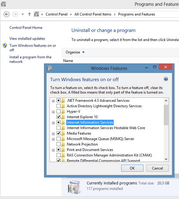The image size is (179, 199).
Task: Enable Microsoft Message Queue (MSMQ) Server checkbox
Action: [x=58, y=139]
